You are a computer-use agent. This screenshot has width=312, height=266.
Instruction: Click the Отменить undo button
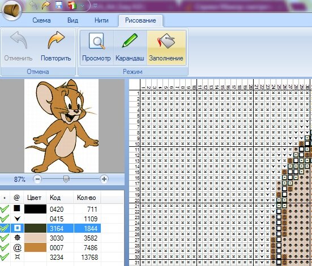(x=18, y=47)
